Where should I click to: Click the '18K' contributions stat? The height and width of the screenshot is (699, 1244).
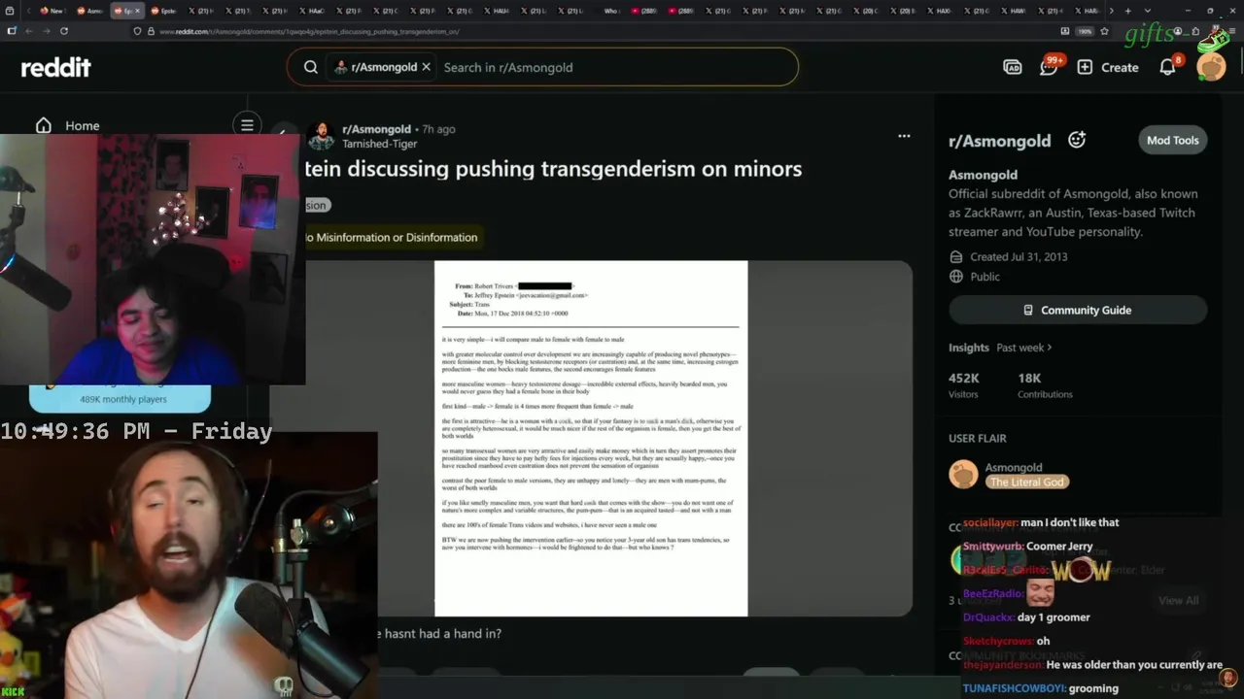click(1029, 378)
